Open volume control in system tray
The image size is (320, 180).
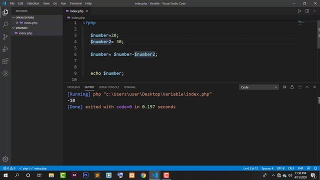click(x=290, y=175)
